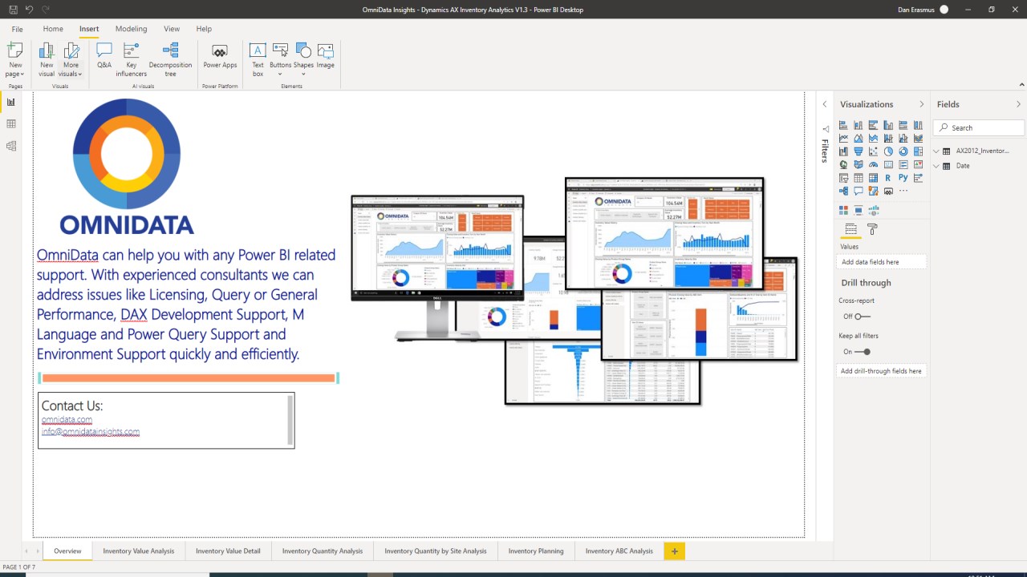
Task: Select the R script visual
Action: 888,178
